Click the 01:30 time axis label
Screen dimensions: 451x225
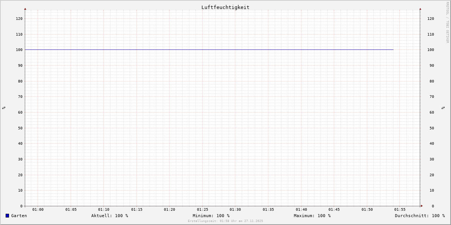pos(235,210)
